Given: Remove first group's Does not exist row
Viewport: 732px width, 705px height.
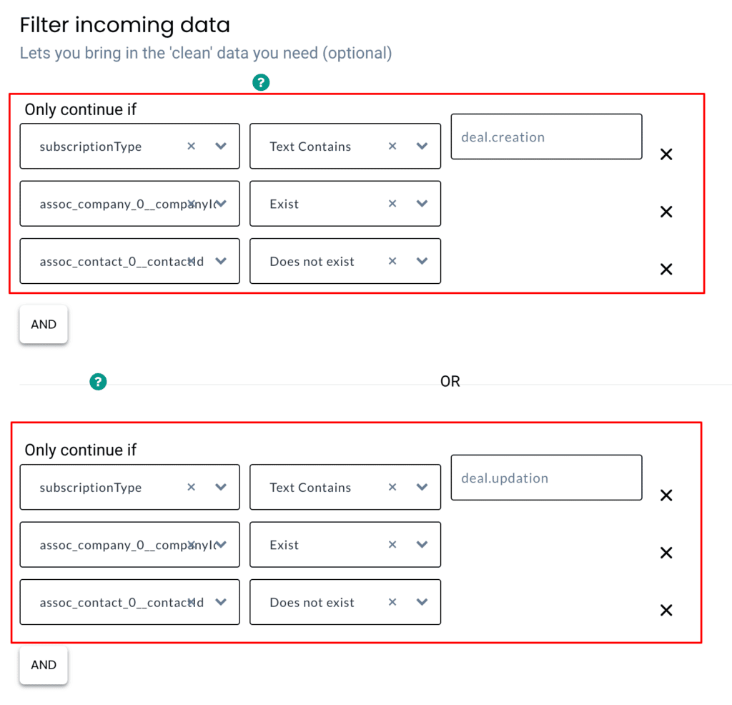Looking at the screenshot, I should click(666, 270).
